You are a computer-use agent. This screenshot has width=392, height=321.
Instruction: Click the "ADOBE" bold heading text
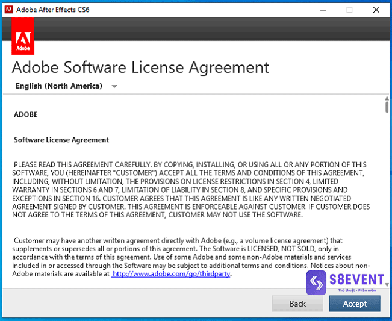click(26, 114)
